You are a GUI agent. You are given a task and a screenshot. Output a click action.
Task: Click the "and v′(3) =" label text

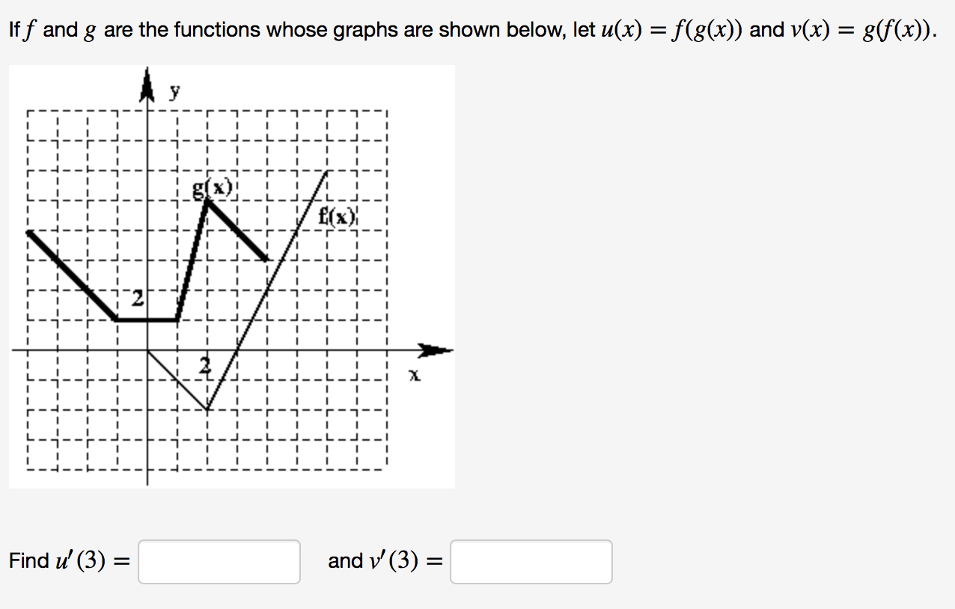(x=386, y=561)
